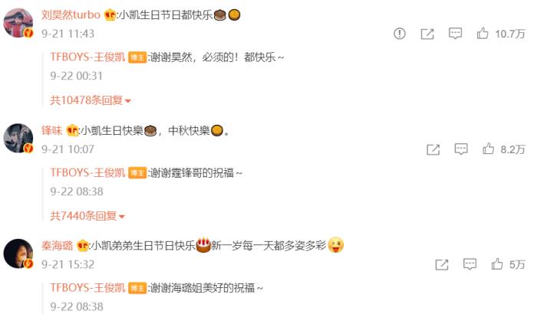Click crown member badge beside 秦海璐
537x314 pixels.
click(83, 246)
